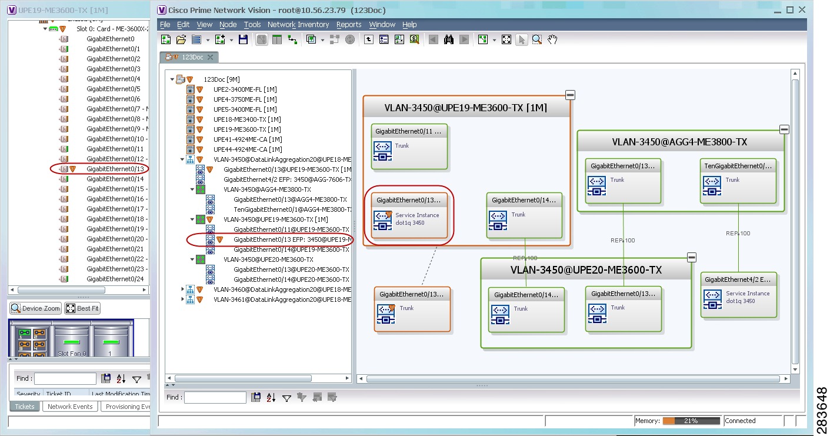830x436 pixels.
Task: Open the Node menu
Action: tap(228, 25)
